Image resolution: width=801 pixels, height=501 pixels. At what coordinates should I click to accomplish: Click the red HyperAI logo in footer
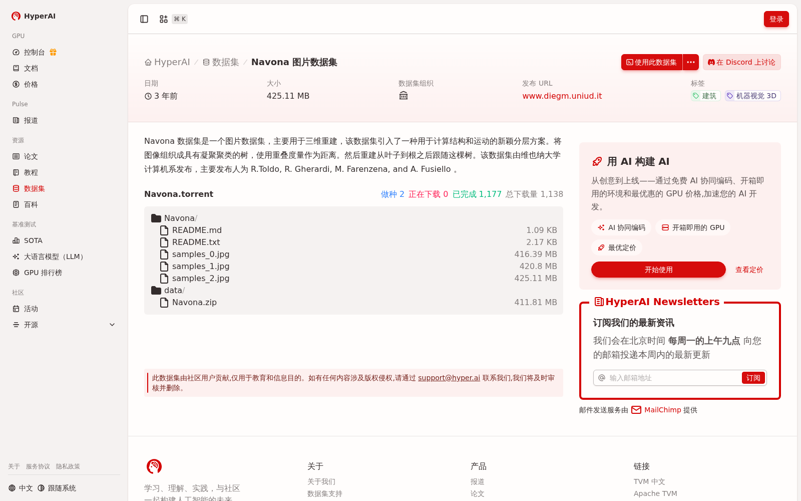(154, 466)
